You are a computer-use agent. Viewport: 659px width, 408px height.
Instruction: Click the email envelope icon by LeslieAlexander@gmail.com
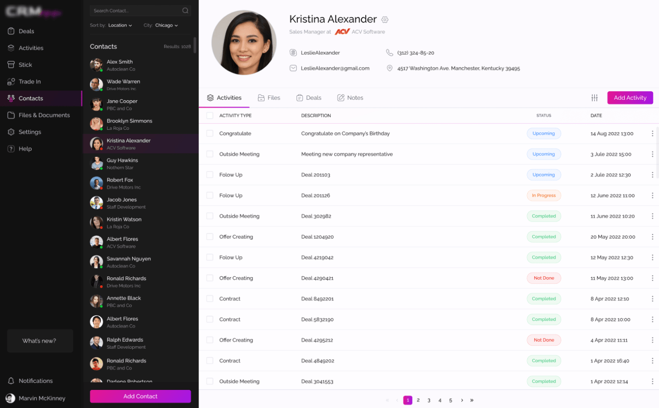(x=293, y=68)
